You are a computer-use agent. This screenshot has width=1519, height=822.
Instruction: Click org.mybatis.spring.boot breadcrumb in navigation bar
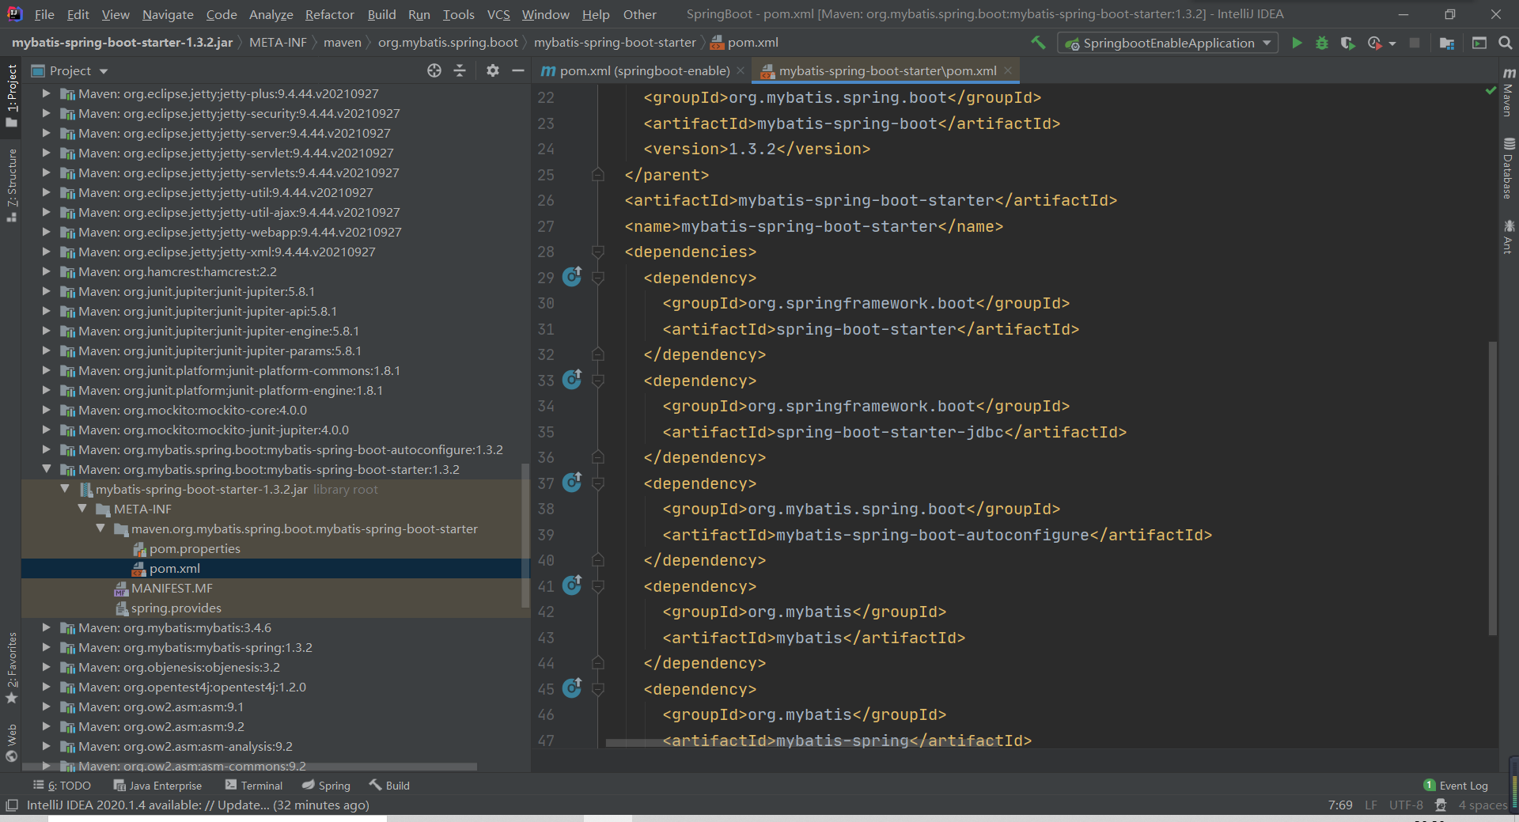[448, 43]
